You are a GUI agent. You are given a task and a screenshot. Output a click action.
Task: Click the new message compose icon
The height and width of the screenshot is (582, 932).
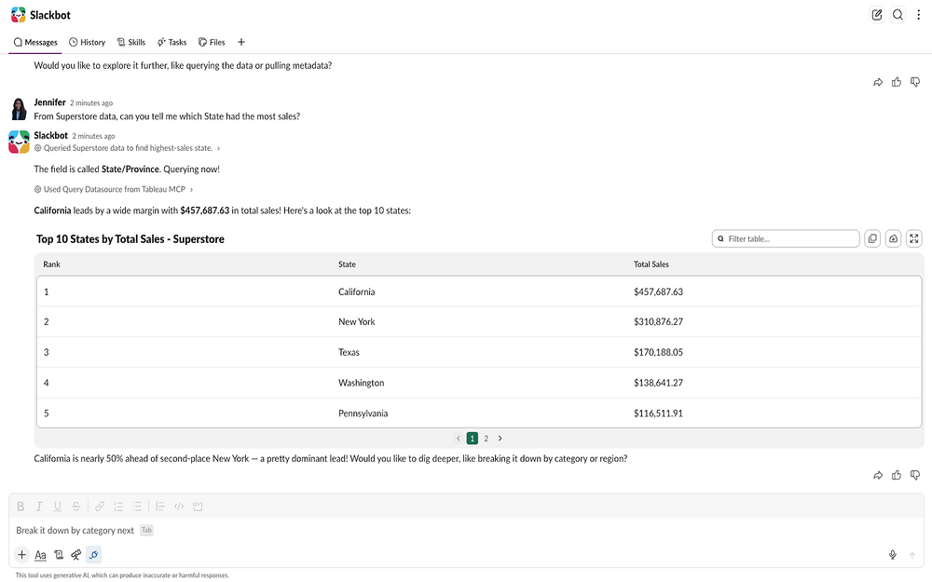point(877,15)
